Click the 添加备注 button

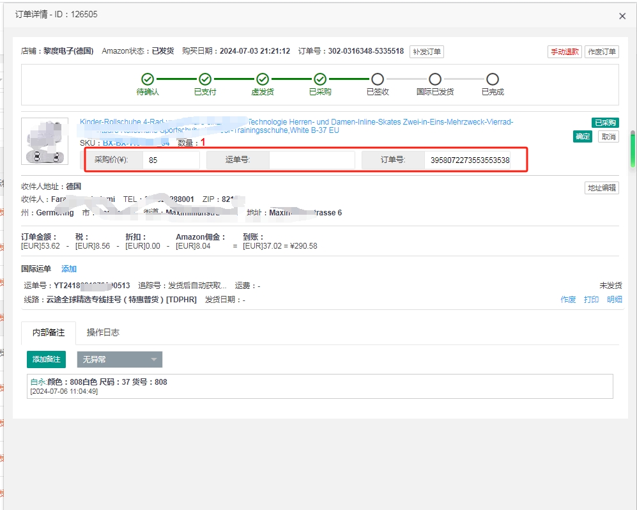point(46,360)
